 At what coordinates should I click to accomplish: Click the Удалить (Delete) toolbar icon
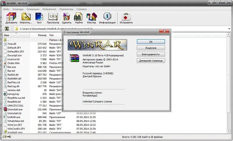point(66,17)
